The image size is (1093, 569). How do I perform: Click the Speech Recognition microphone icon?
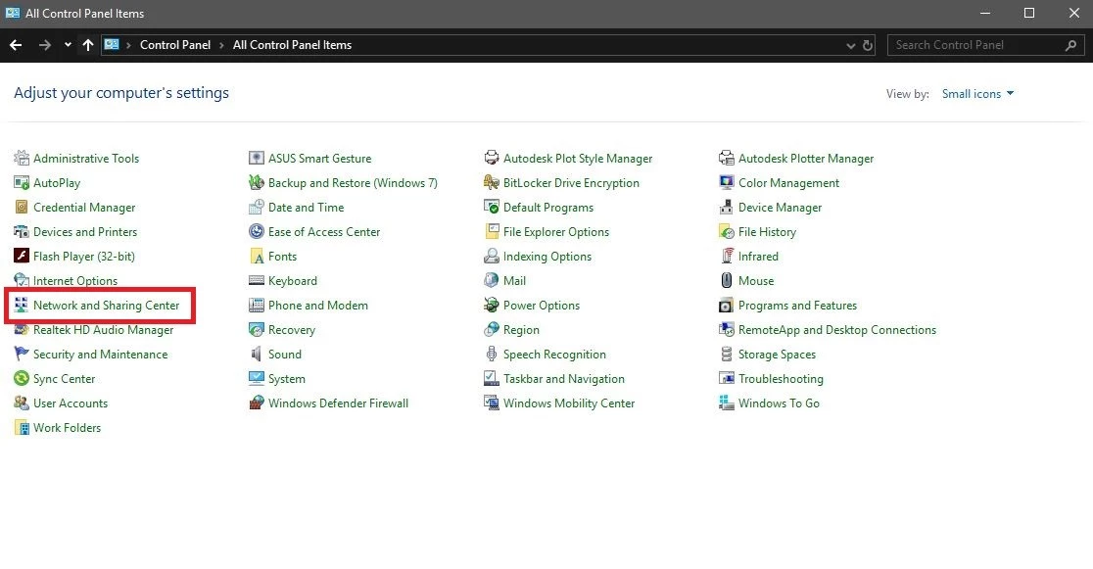tap(492, 355)
